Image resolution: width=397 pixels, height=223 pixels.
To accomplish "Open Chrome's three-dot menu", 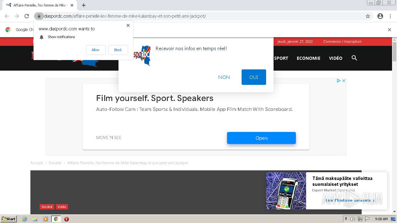I will 390,16.
